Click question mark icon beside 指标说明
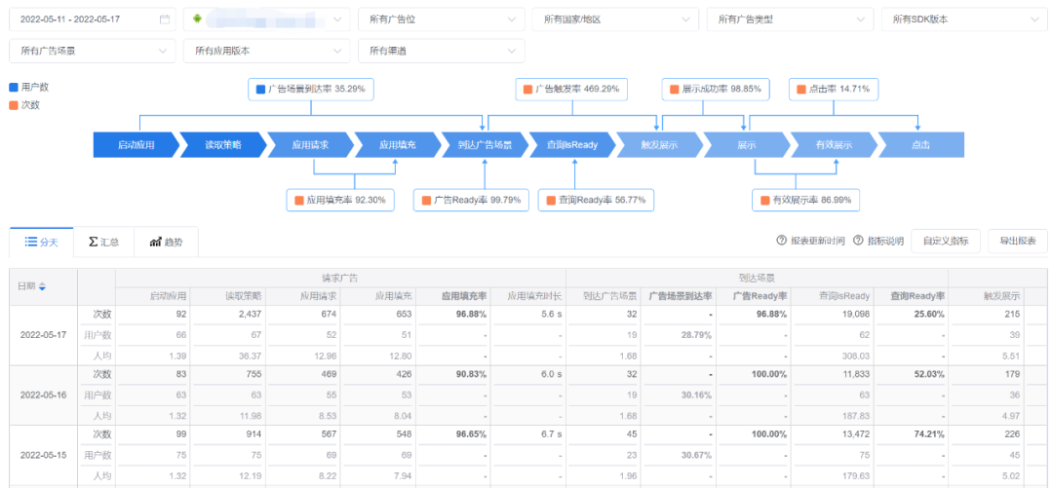 point(858,241)
